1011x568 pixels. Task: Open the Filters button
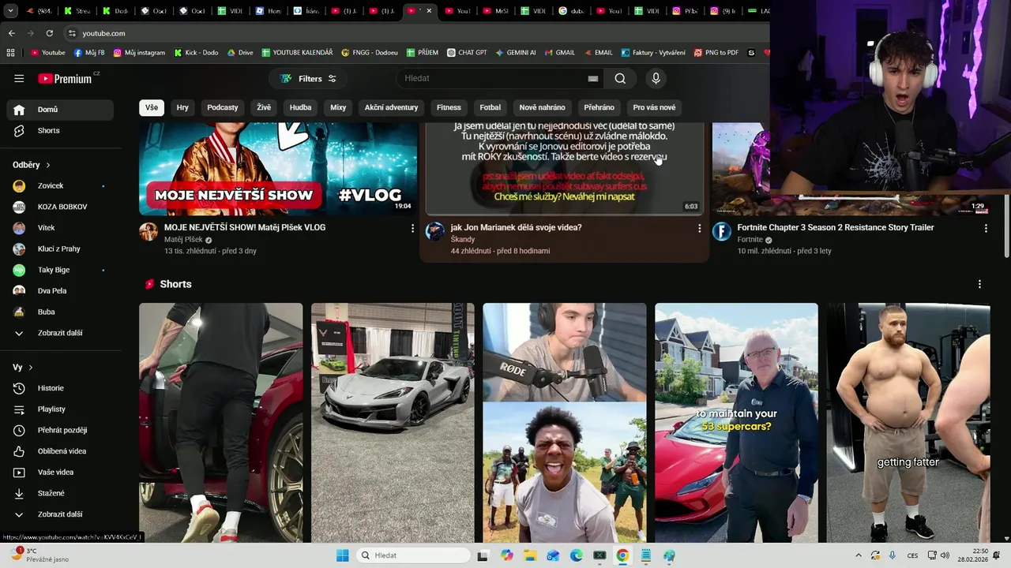pos(308,79)
